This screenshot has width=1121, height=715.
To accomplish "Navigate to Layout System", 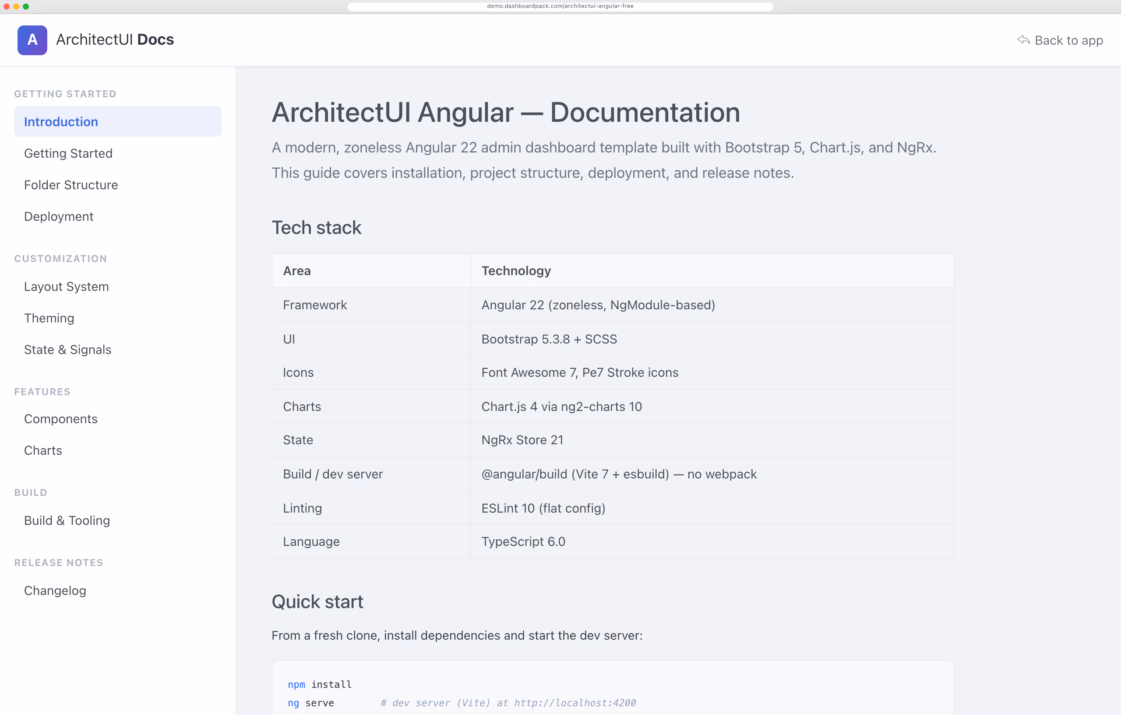I will click(118, 287).
